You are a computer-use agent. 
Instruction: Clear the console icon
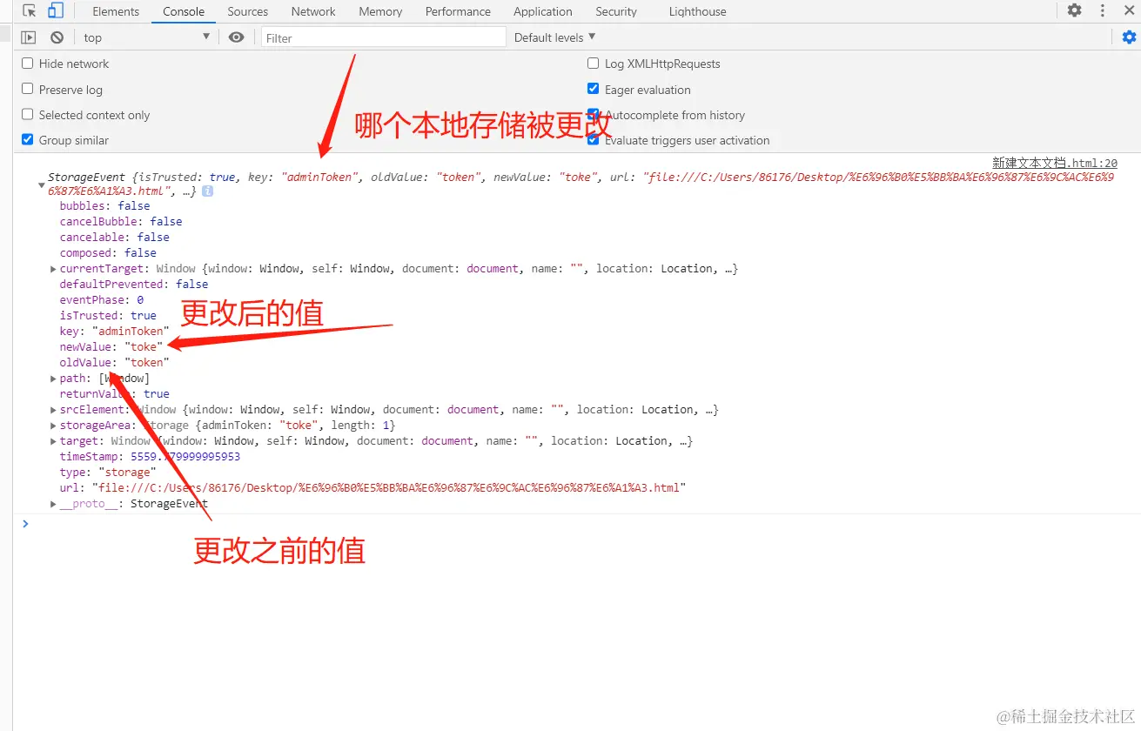57,37
